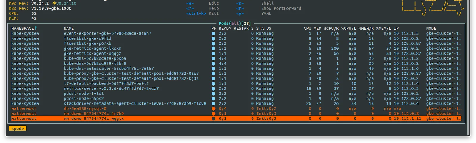Click the orange status dot for db-5ea588-mysql-0
The width and height of the screenshot is (476, 143).
(x=213, y=109)
